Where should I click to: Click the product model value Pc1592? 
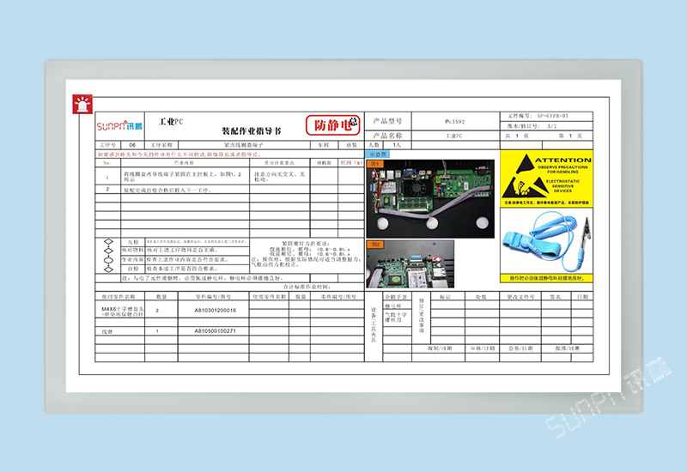click(455, 121)
